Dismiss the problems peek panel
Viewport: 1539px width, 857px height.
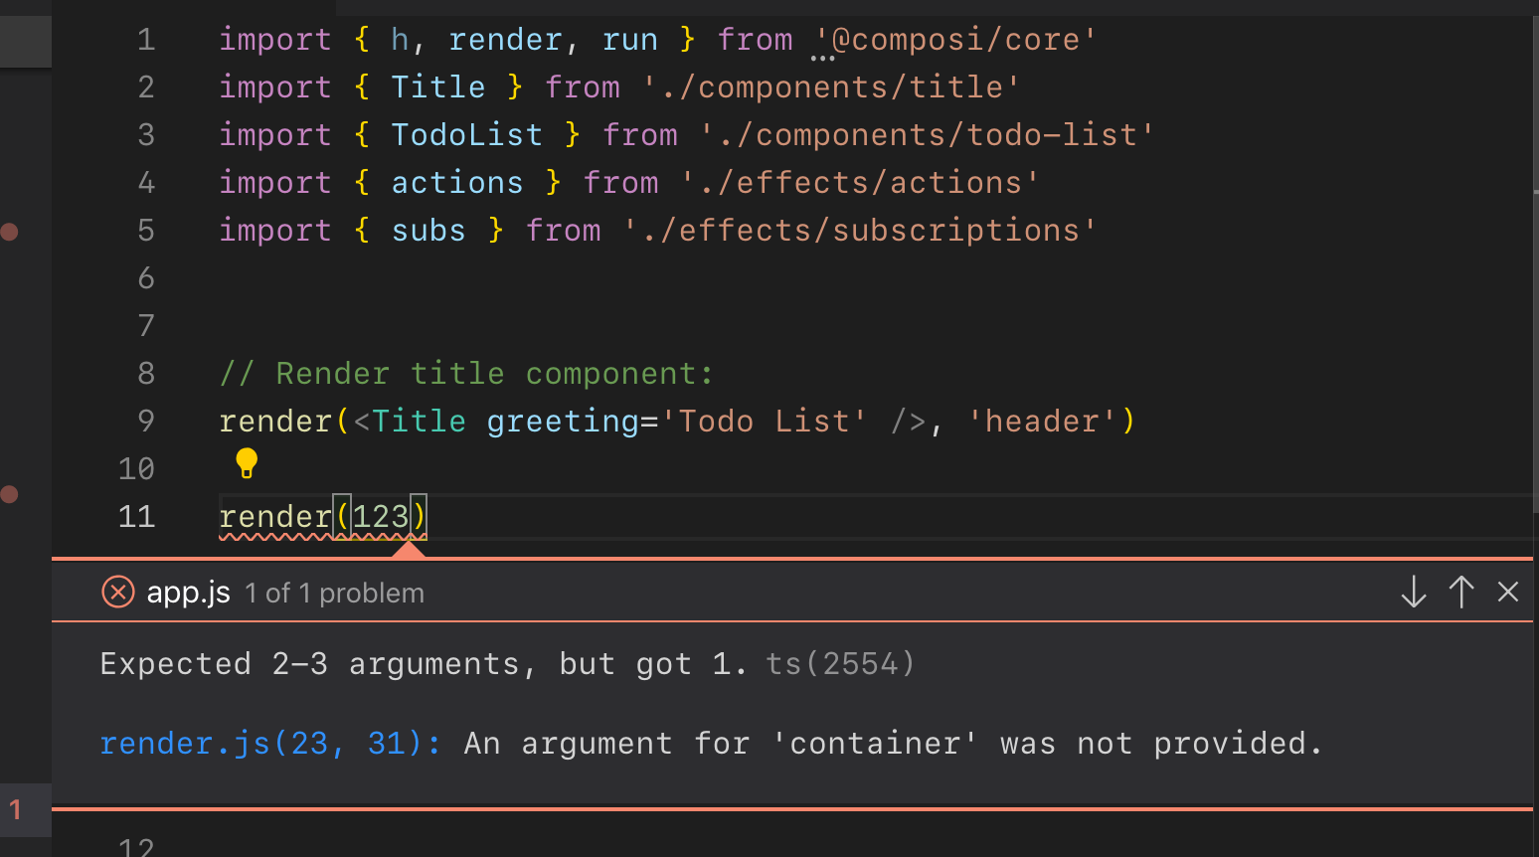pyautogui.click(x=1507, y=592)
